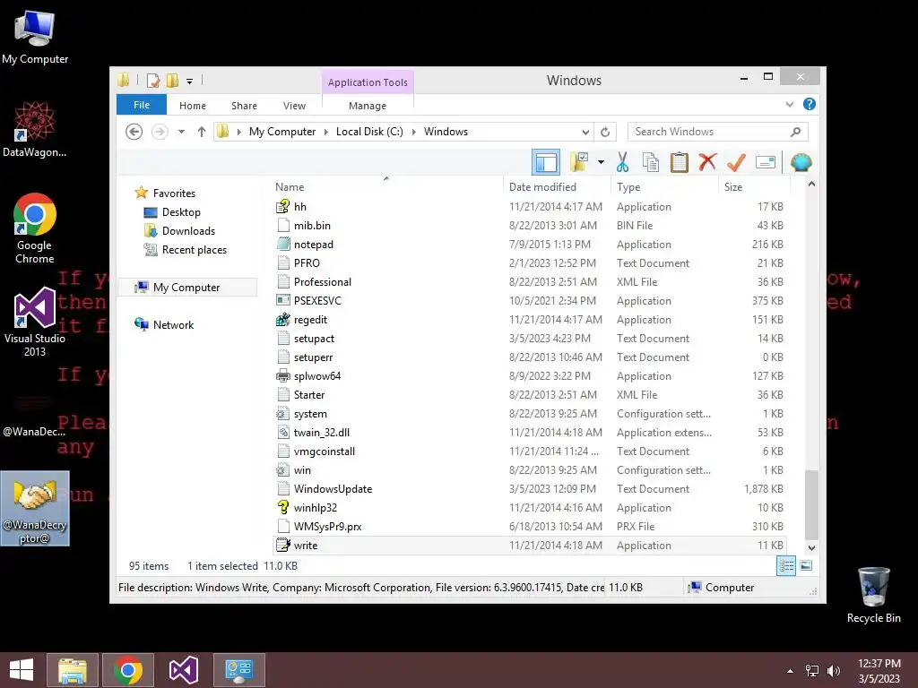Screen dimensions: 918x688
Task: Click the Forward navigation arrow
Action: point(160,132)
